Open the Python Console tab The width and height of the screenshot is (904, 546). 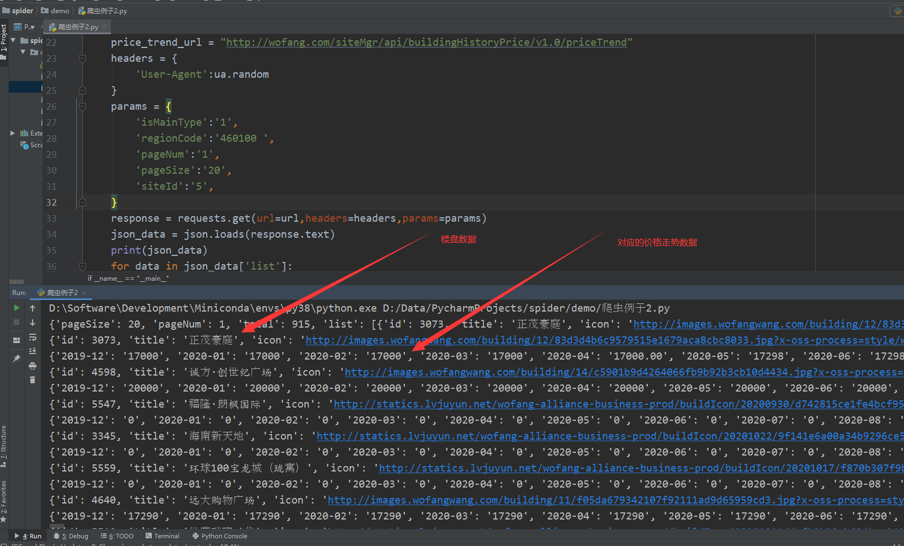pyautogui.click(x=220, y=536)
